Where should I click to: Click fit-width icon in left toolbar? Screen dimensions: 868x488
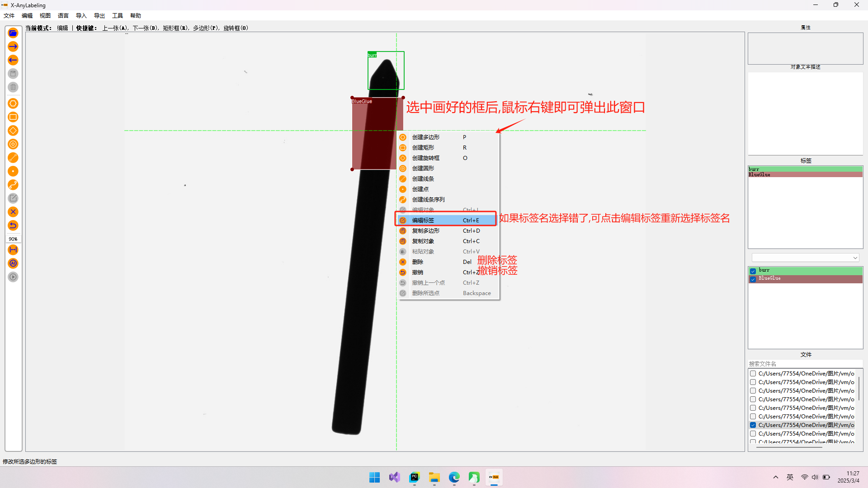[13, 250]
